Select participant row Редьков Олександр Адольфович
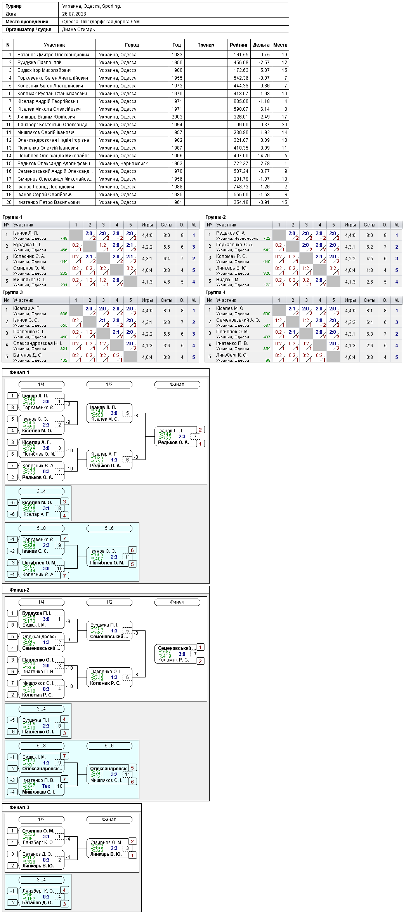Image resolution: width=406 pixels, height=914 pixels. tap(146, 164)
